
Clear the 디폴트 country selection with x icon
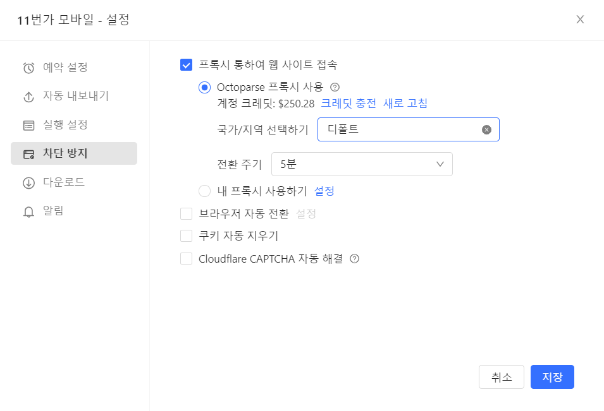tap(486, 129)
